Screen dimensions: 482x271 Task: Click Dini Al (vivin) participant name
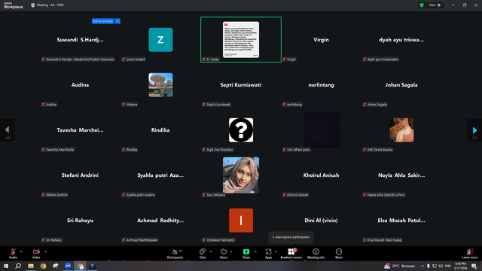[x=321, y=221]
